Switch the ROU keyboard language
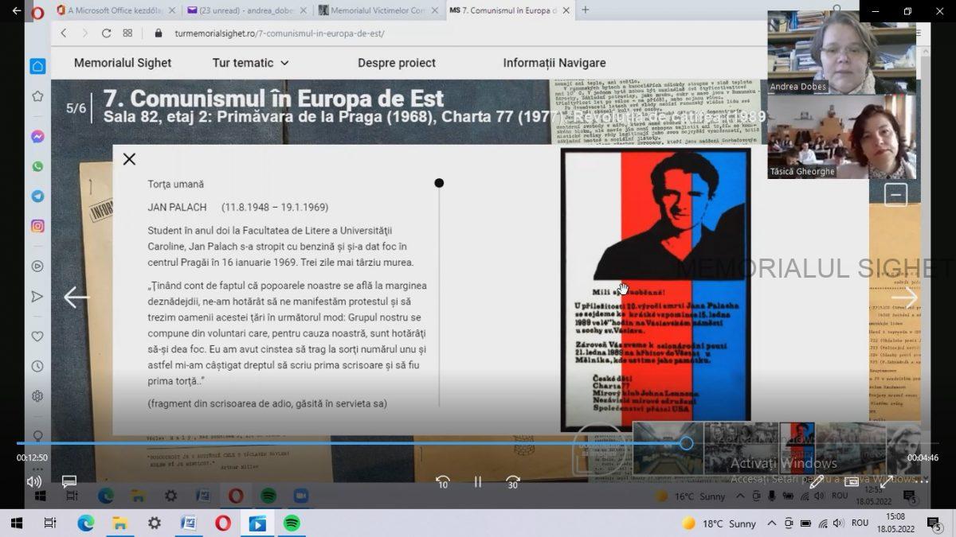 click(x=860, y=523)
